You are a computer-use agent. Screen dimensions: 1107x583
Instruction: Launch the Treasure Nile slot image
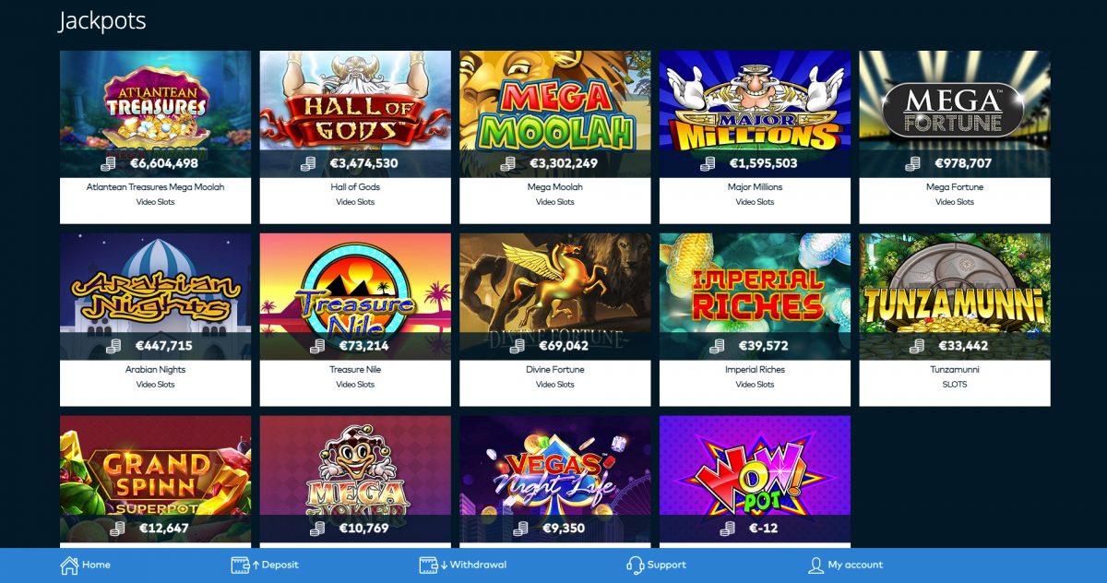pyautogui.click(x=355, y=296)
